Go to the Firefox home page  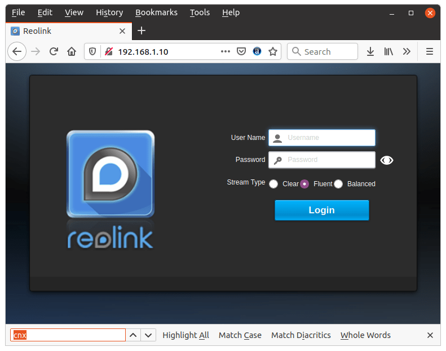(x=72, y=51)
